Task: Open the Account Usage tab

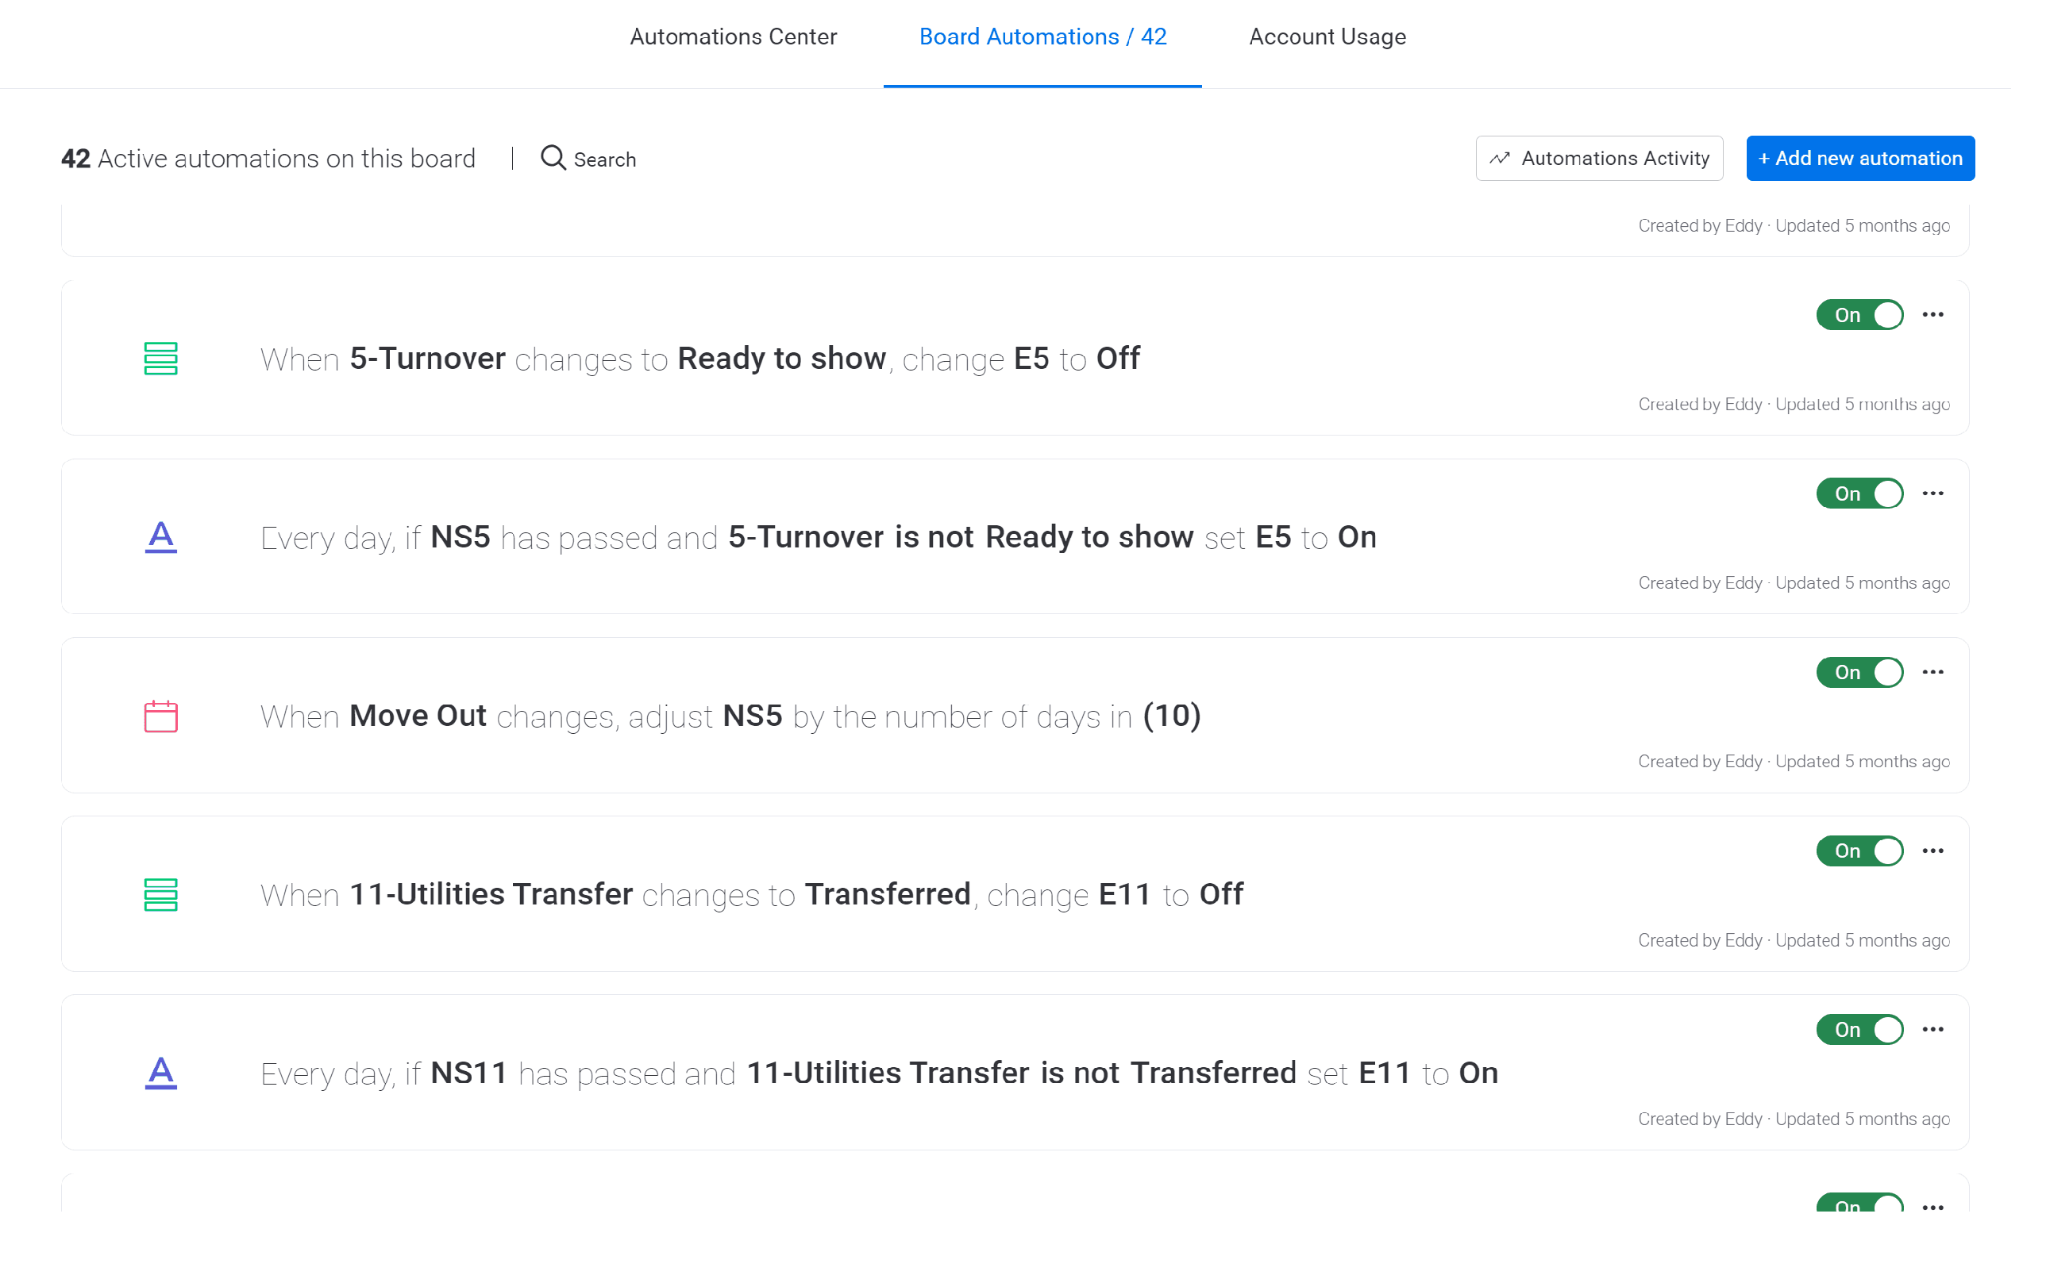Action: click(1327, 37)
